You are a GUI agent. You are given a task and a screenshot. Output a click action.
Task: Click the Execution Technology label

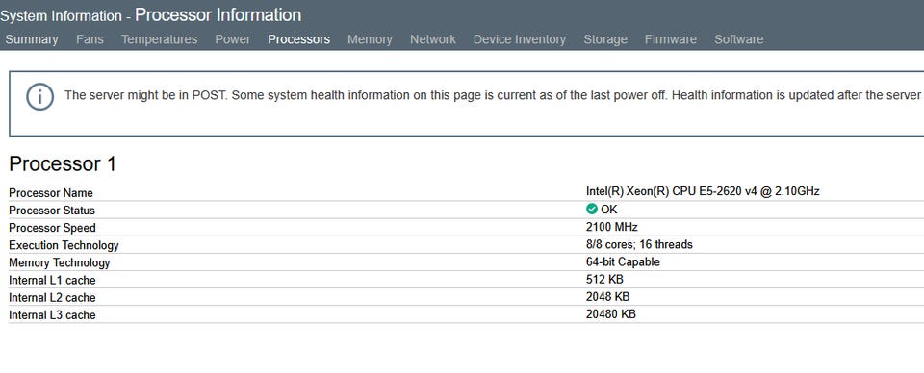point(64,245)
